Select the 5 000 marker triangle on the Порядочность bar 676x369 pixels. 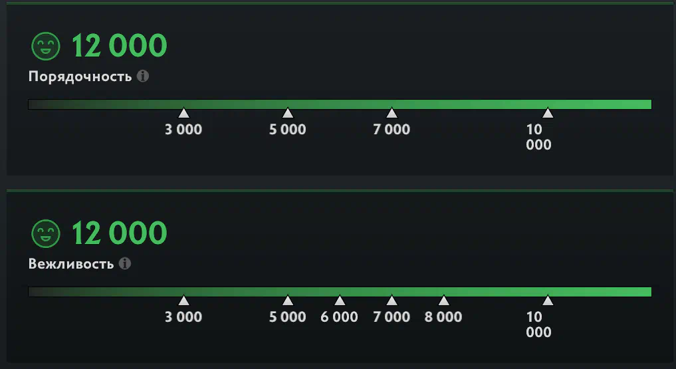pos(288,113)
